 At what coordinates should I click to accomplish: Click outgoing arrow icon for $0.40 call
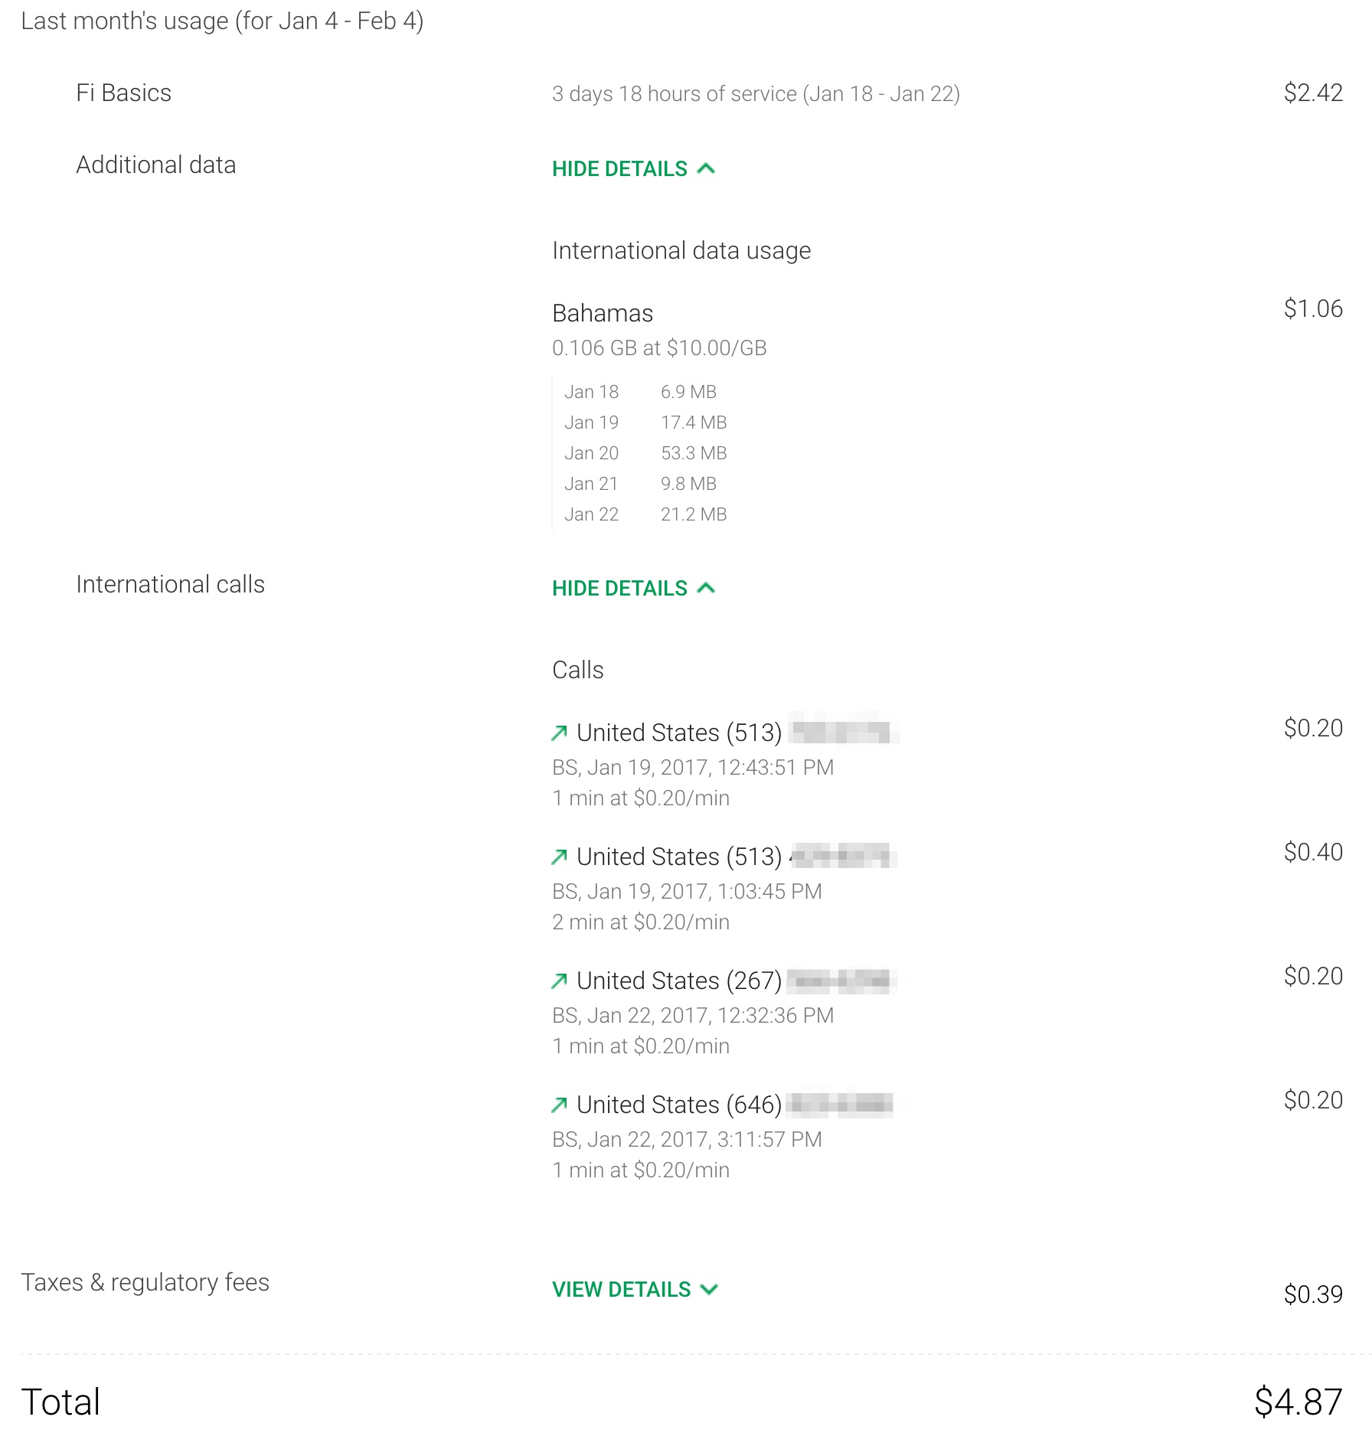[560, 857]
